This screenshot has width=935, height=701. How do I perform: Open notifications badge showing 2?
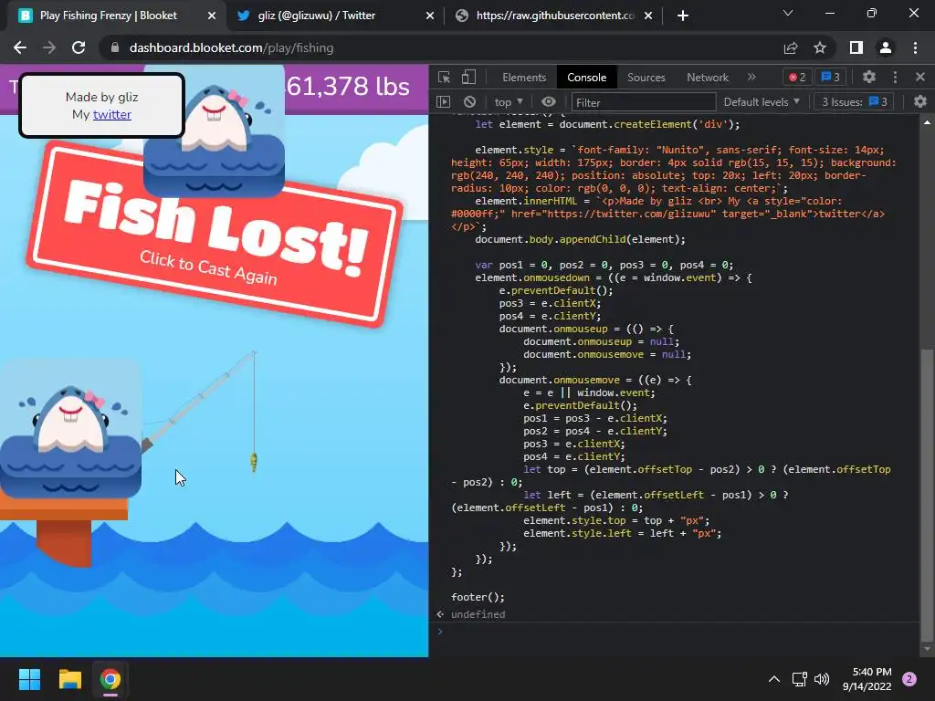[x=909, y=679]
